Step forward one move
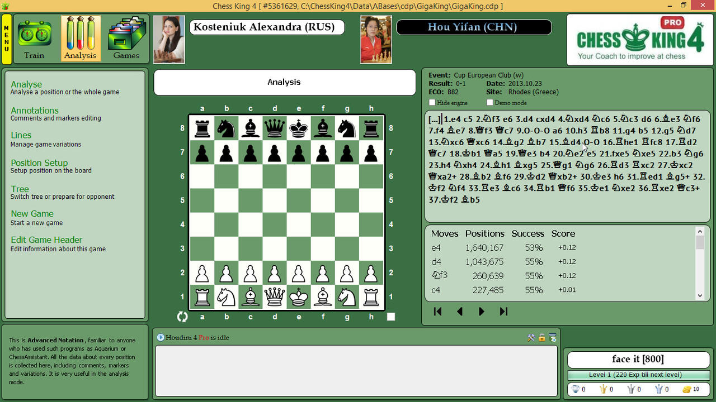The image size is (716, 402). (x=482, y=312)
